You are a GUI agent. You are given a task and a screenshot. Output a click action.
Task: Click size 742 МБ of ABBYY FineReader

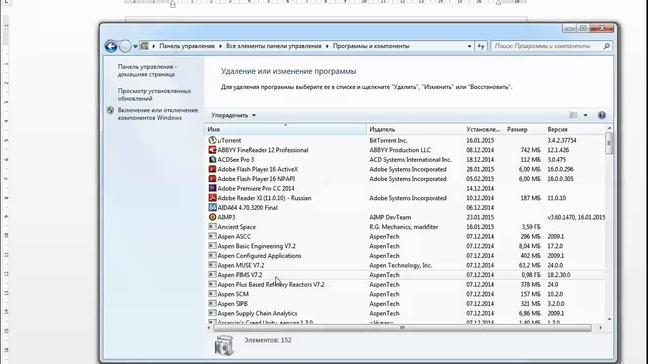pyautogui.click(x=530, y=150)
